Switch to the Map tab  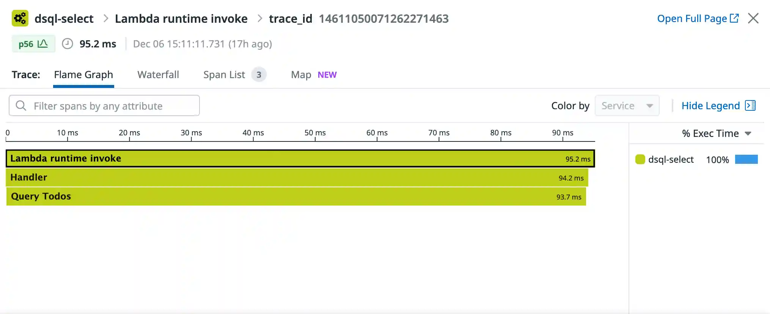[x=301, y=75]
